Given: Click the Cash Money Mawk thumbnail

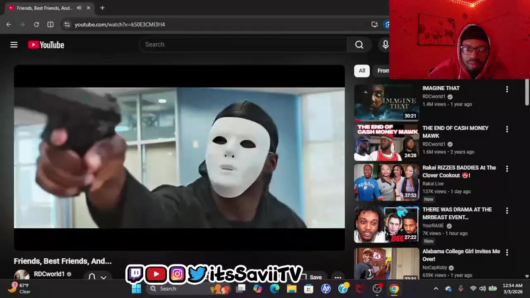Looking at the screenshot, I should tap(387, 142).
